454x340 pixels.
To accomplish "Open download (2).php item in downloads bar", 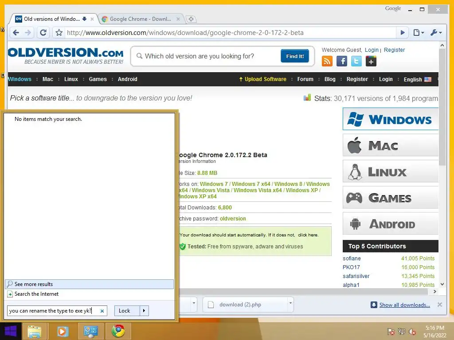I will 245,305.
